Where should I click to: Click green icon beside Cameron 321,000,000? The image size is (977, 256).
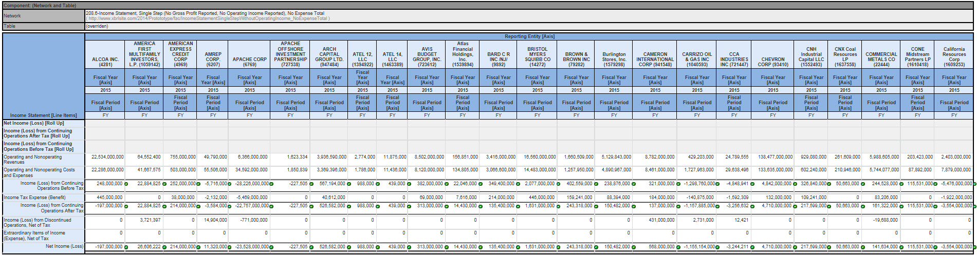pyautogui.click(x=677, y=184)
